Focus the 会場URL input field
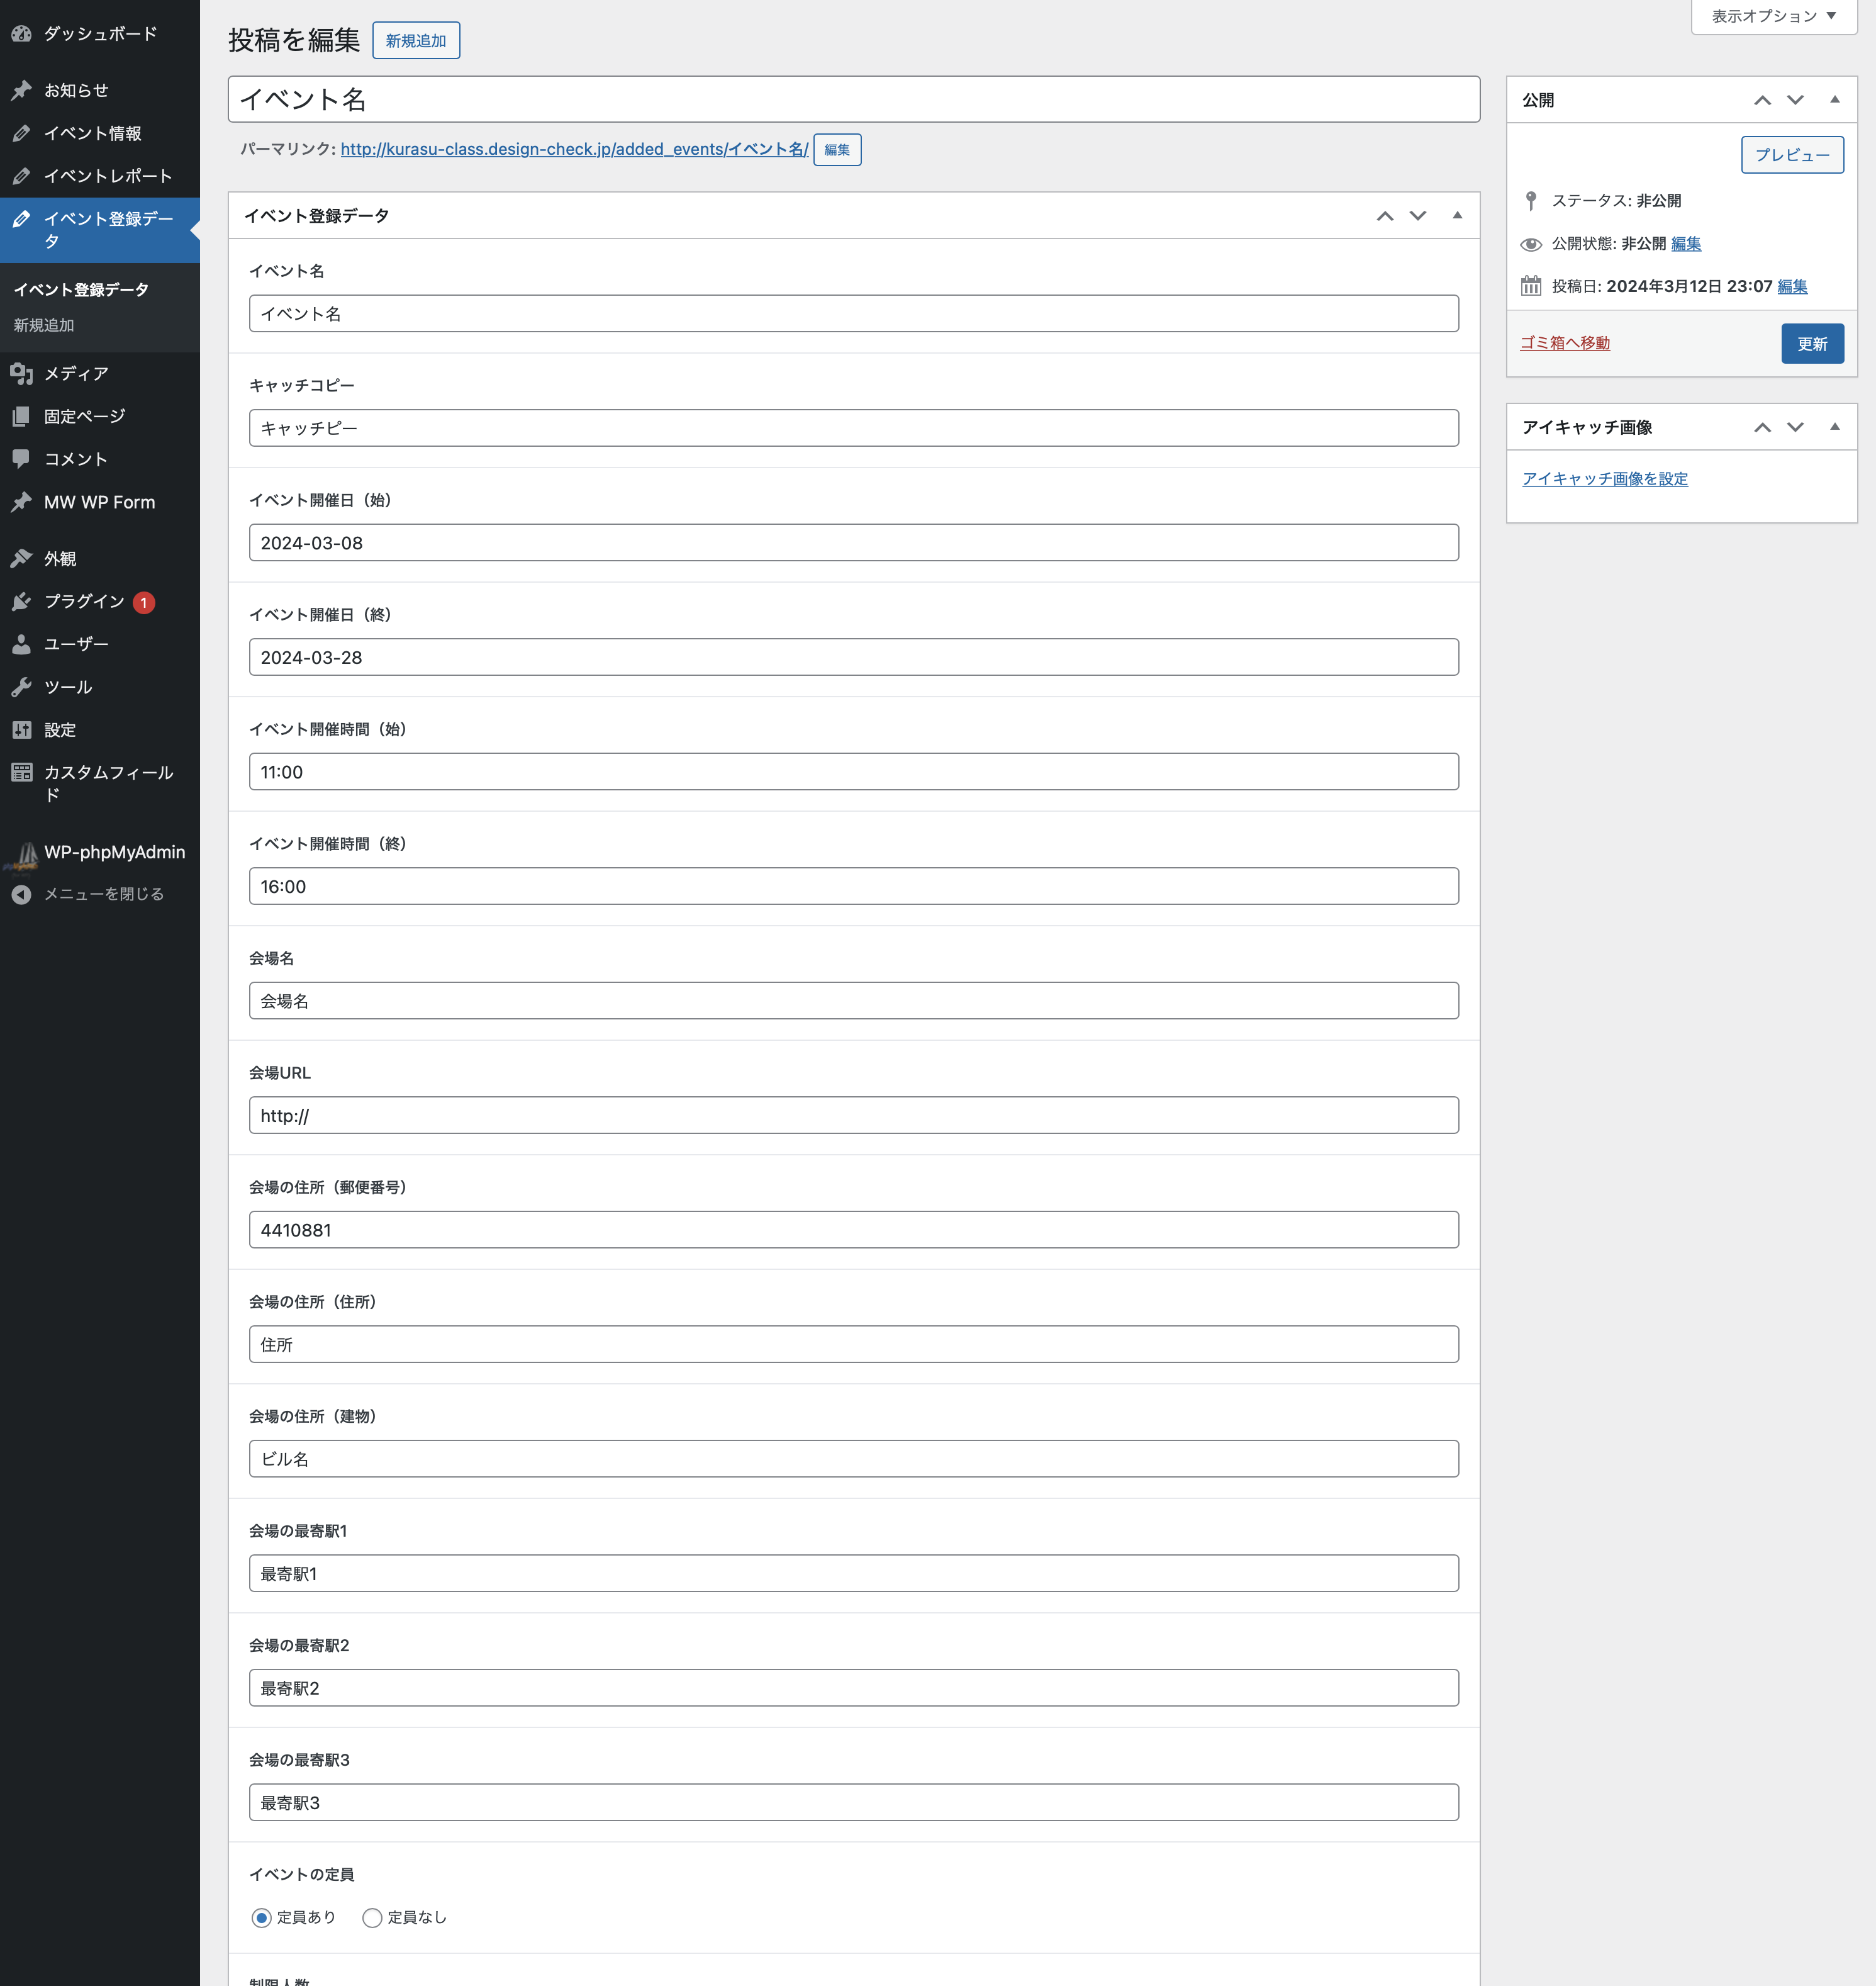 (x=854, y=1116)
